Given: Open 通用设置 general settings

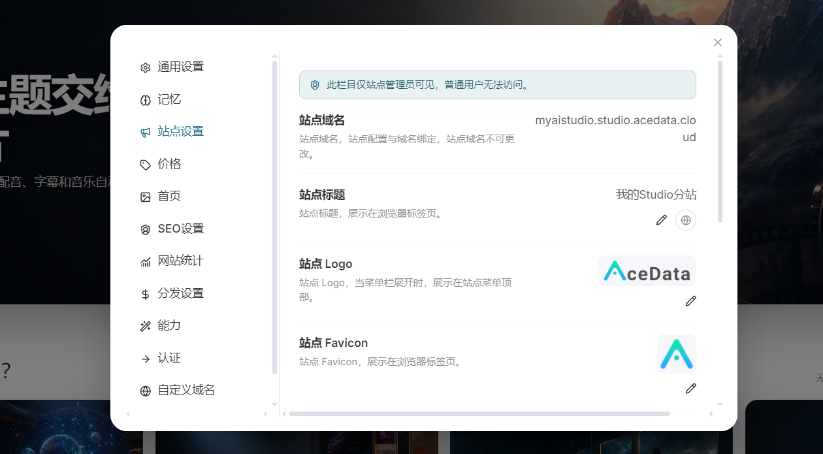Looking at the screenshot, I should tap(172, 67).
